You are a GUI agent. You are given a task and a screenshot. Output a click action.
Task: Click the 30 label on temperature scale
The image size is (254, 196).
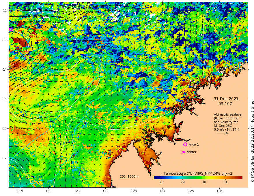(204, 182)
